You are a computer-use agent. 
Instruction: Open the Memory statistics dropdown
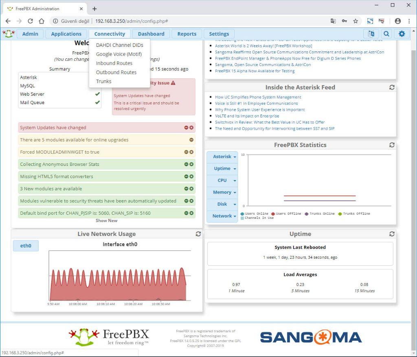[222, 192]
